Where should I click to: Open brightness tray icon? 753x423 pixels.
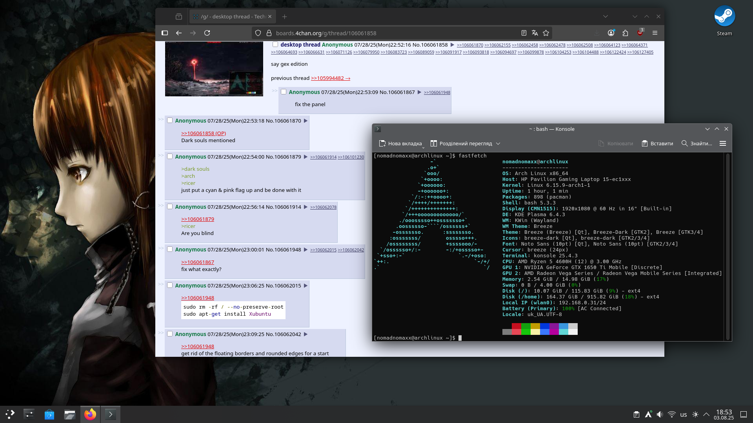click(x=695, y=414)
